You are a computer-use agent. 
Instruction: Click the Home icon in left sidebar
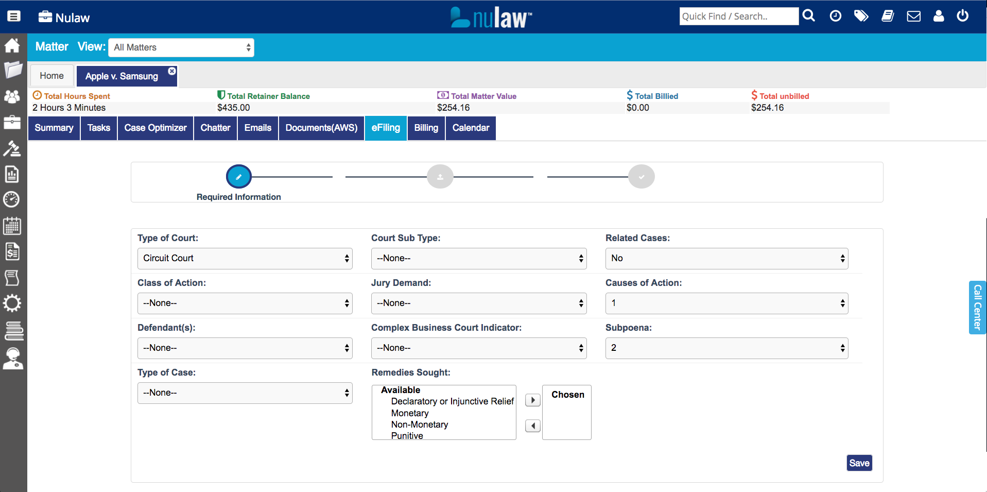[x=12, y=45]
